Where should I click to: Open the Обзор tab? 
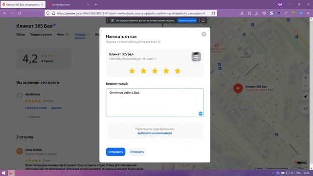click(21, 35)
